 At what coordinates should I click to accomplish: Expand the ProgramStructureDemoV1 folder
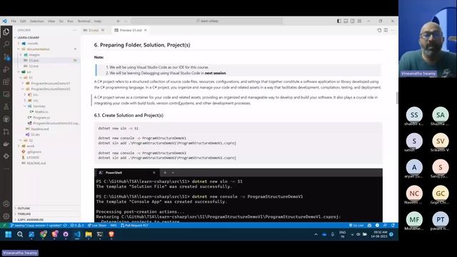[51, 83]
